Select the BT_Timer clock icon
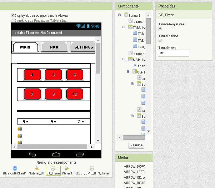The image size is (215, 188). [x=53, y=168]
